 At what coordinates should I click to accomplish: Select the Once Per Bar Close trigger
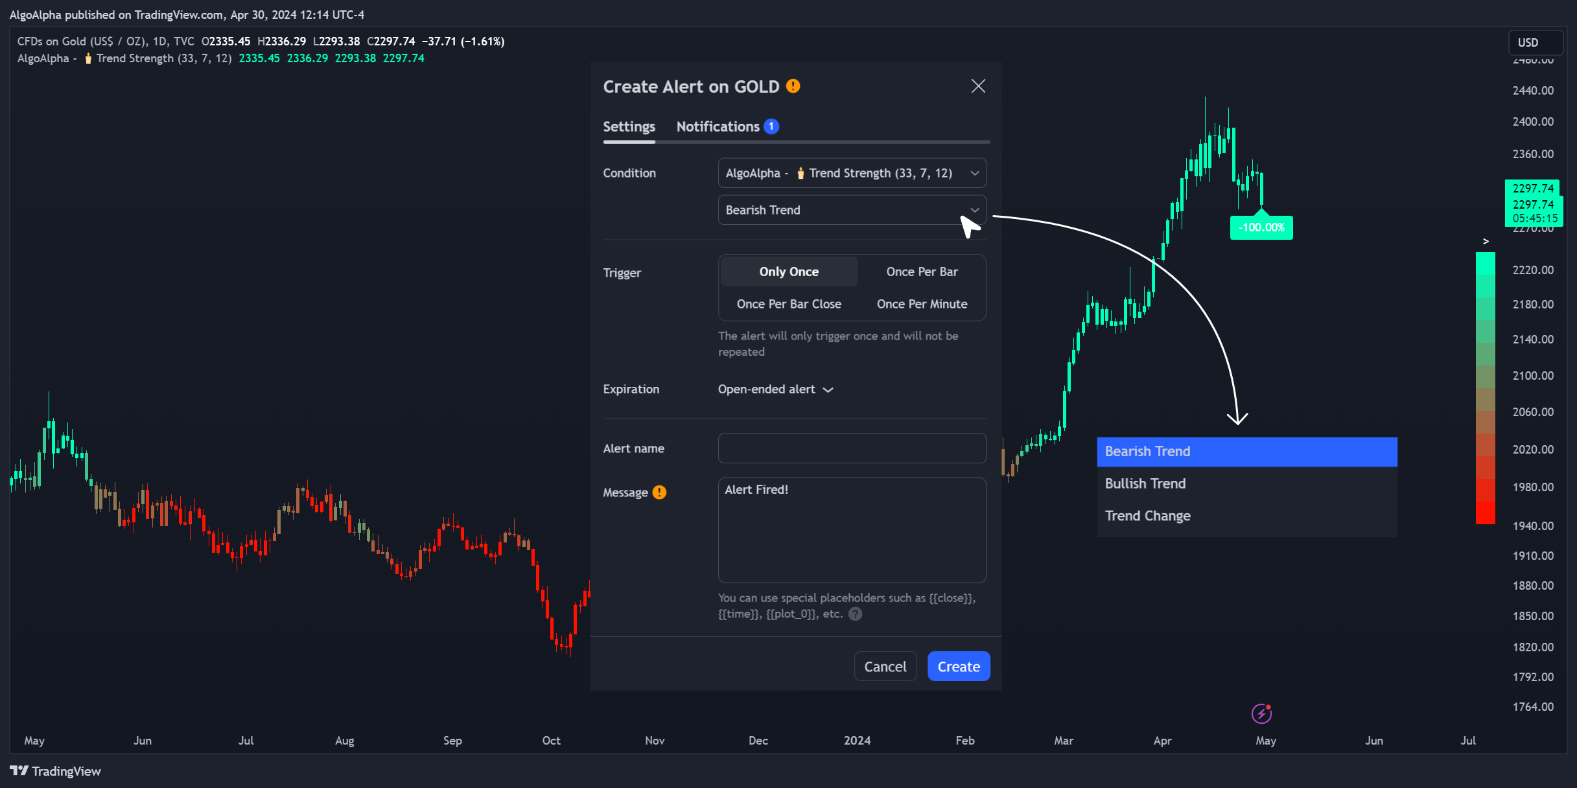(x=789, y=304)
